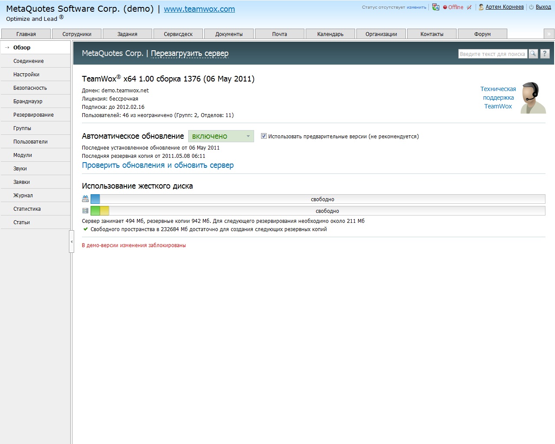Image resolution: width=555 pixels, height=444 pixels.
Task: Click the technical support headset operator image
Action: [533, 98]
